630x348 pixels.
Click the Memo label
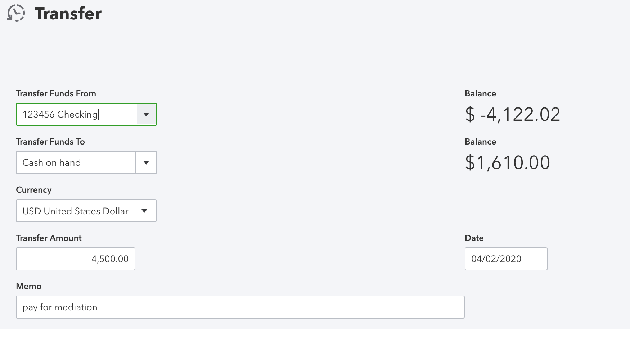(29, 286)
